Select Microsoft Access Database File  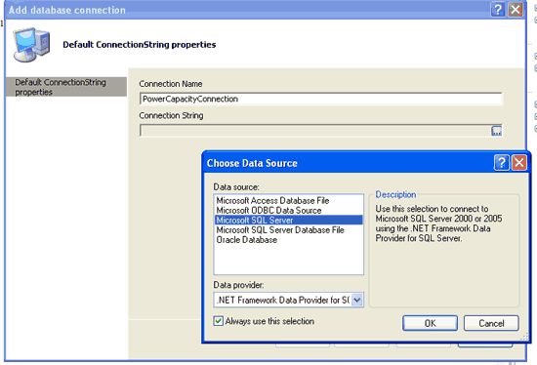pos(288,200)
